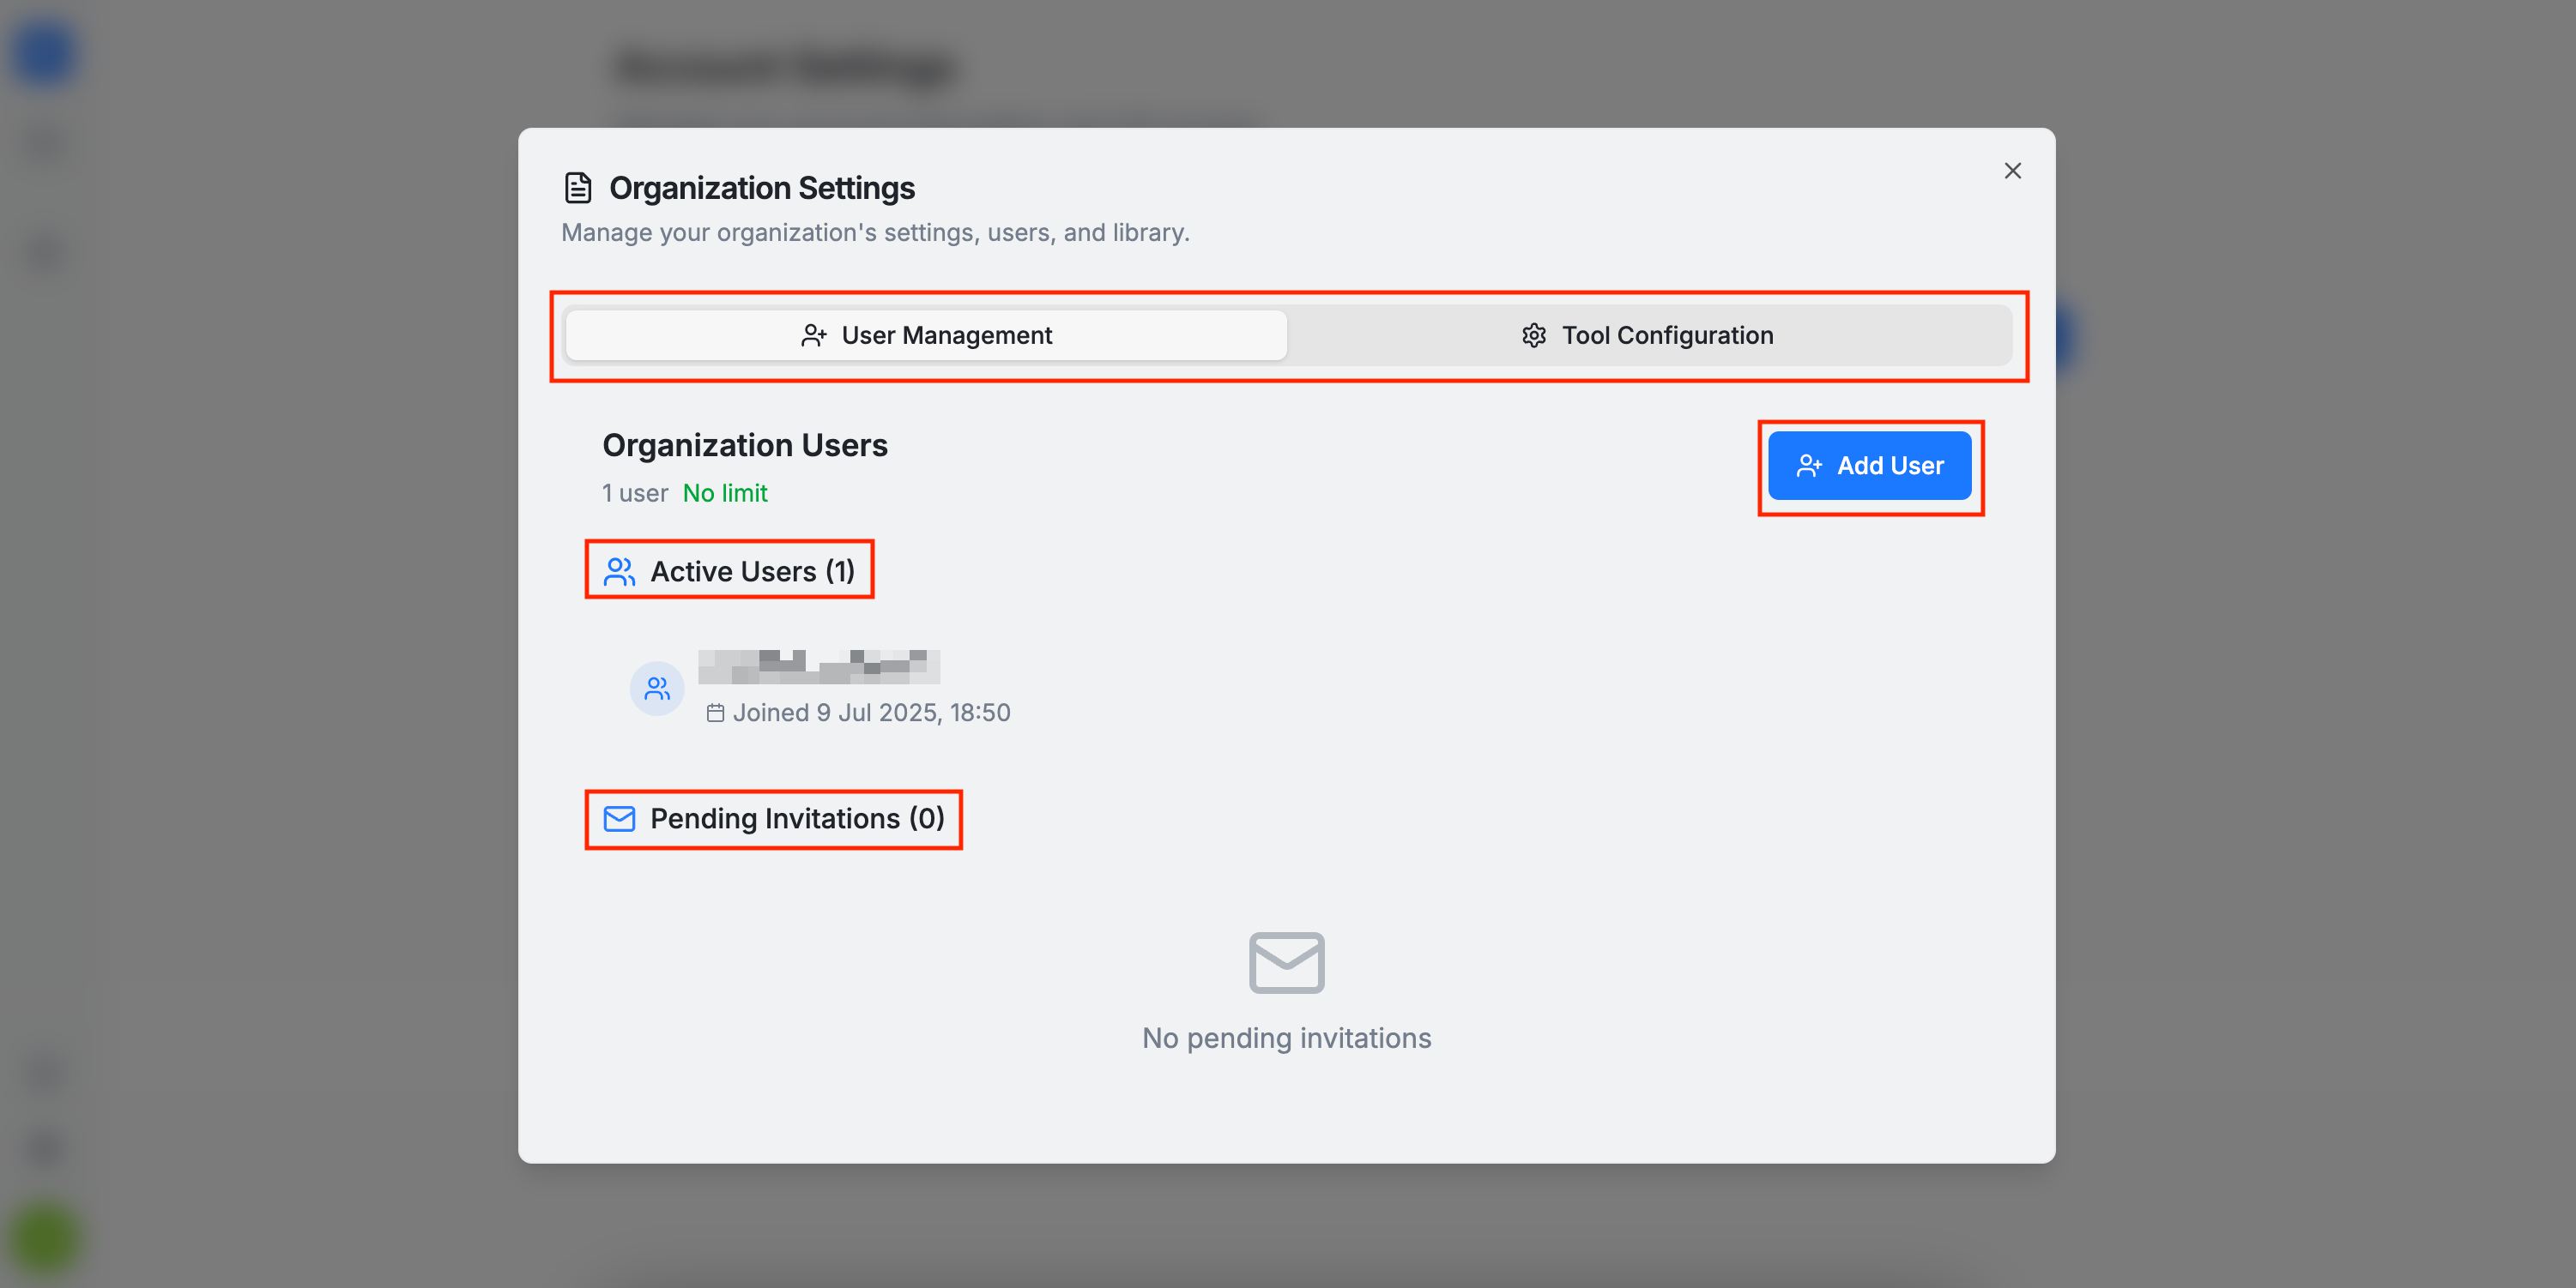Click the green profile circle in sidebar
The image size is (2576, 1288).
click(44, 1239)
